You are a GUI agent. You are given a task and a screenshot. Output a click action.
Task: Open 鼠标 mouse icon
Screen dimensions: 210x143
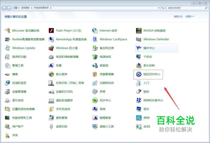139,92
